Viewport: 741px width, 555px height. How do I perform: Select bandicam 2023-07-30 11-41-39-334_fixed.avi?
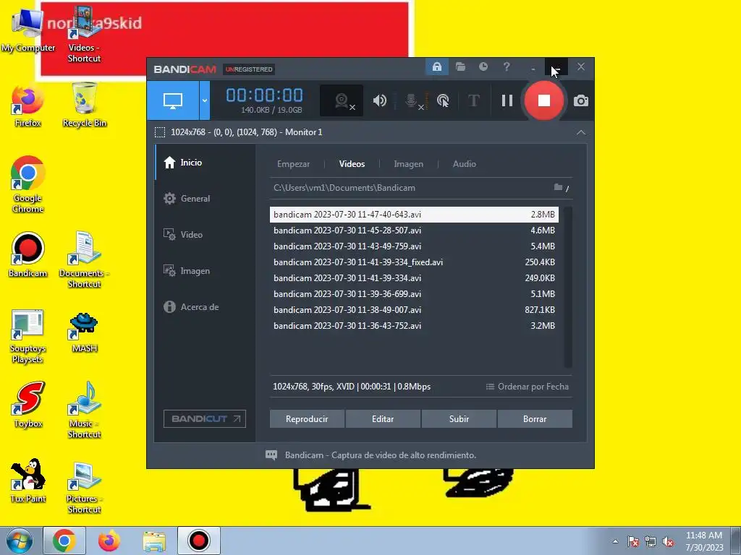tap(414, 262)
